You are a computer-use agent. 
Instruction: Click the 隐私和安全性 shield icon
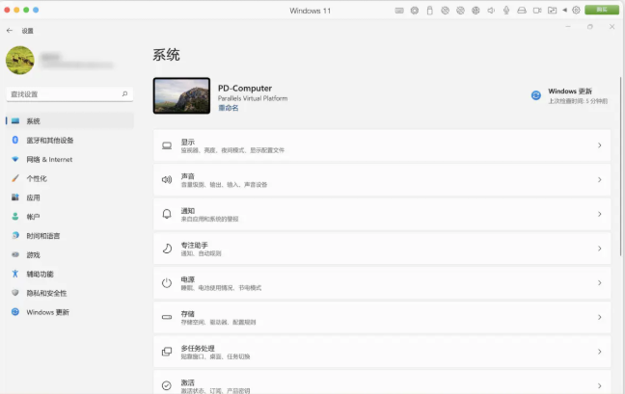click(15, 293)
